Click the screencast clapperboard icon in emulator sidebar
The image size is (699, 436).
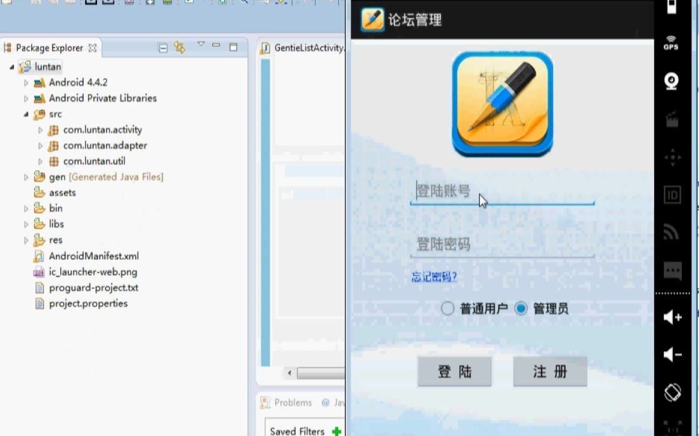pos(672,119)
